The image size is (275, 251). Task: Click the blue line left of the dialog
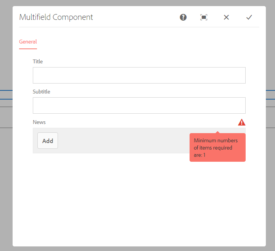[6, 90]
